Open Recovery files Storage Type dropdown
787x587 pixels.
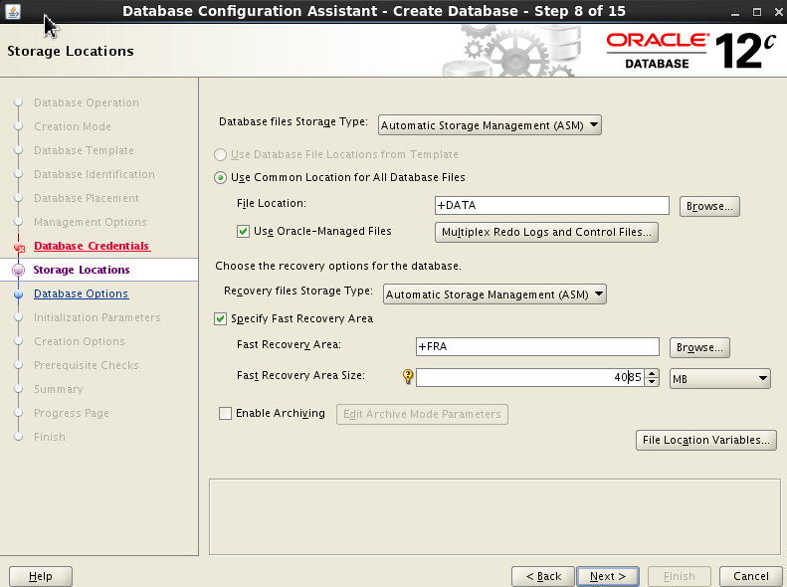pyautogui.click(x=494, y=294)
